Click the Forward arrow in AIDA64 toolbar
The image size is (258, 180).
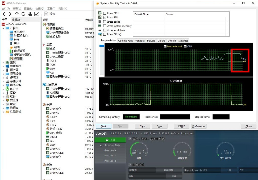(10, 14)
